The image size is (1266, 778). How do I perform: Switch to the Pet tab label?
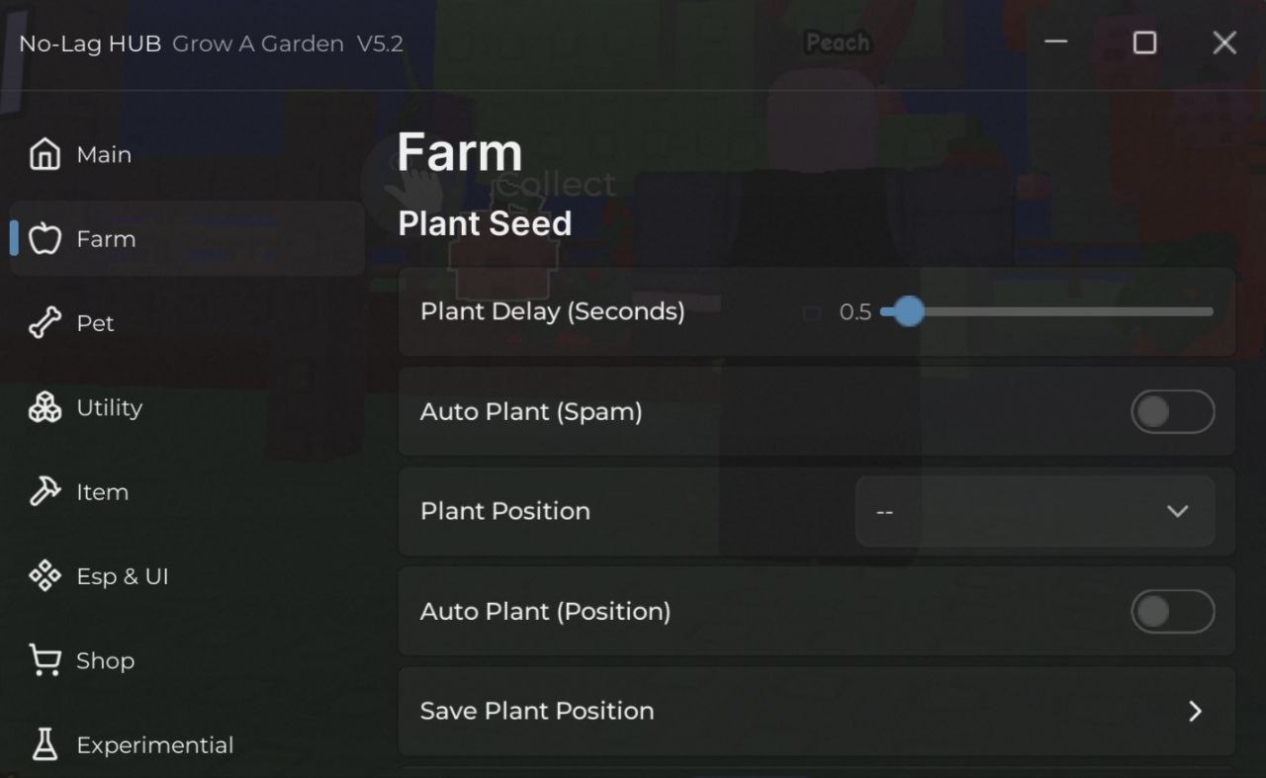[x=95, y=323]
